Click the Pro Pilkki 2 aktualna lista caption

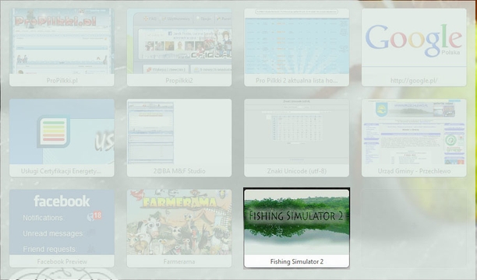(x=297, y=80)
